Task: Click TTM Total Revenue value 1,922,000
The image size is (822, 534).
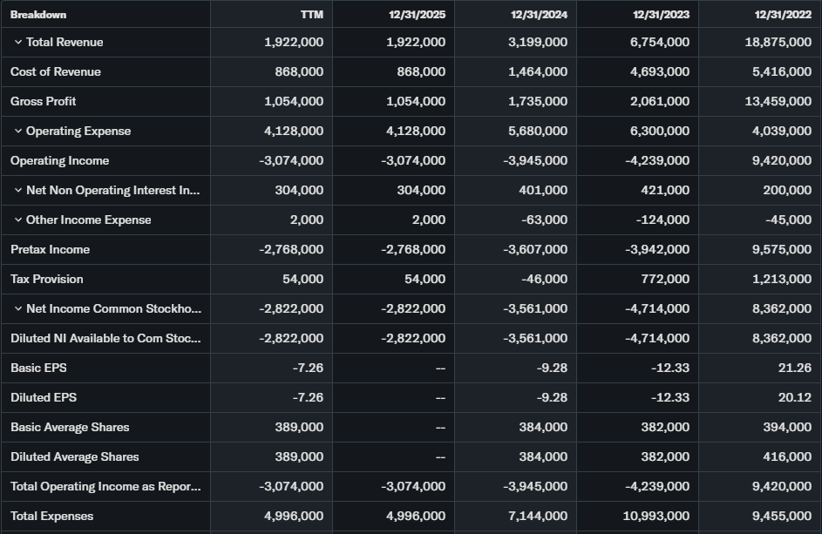Action: point(294,43)
